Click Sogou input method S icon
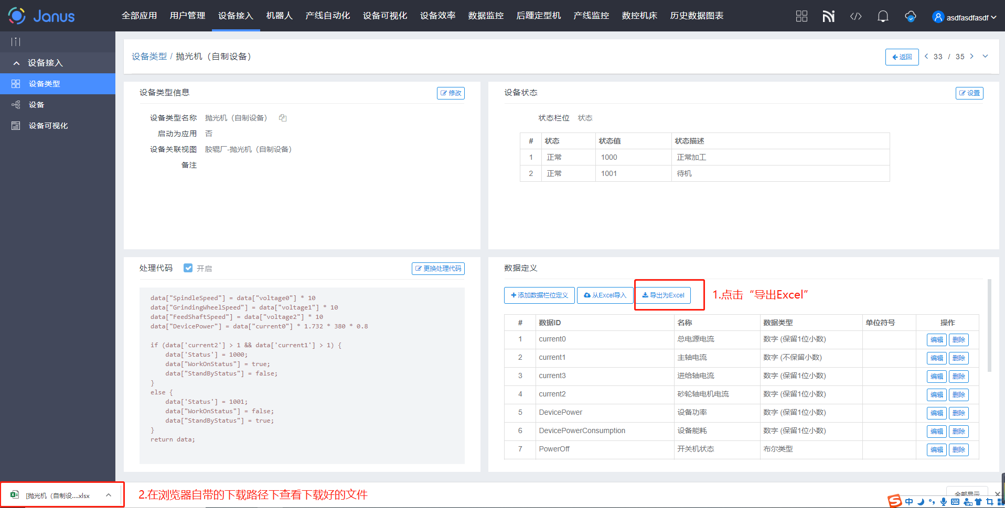This screenshot has height=508, width=1005. coord(895,501)
